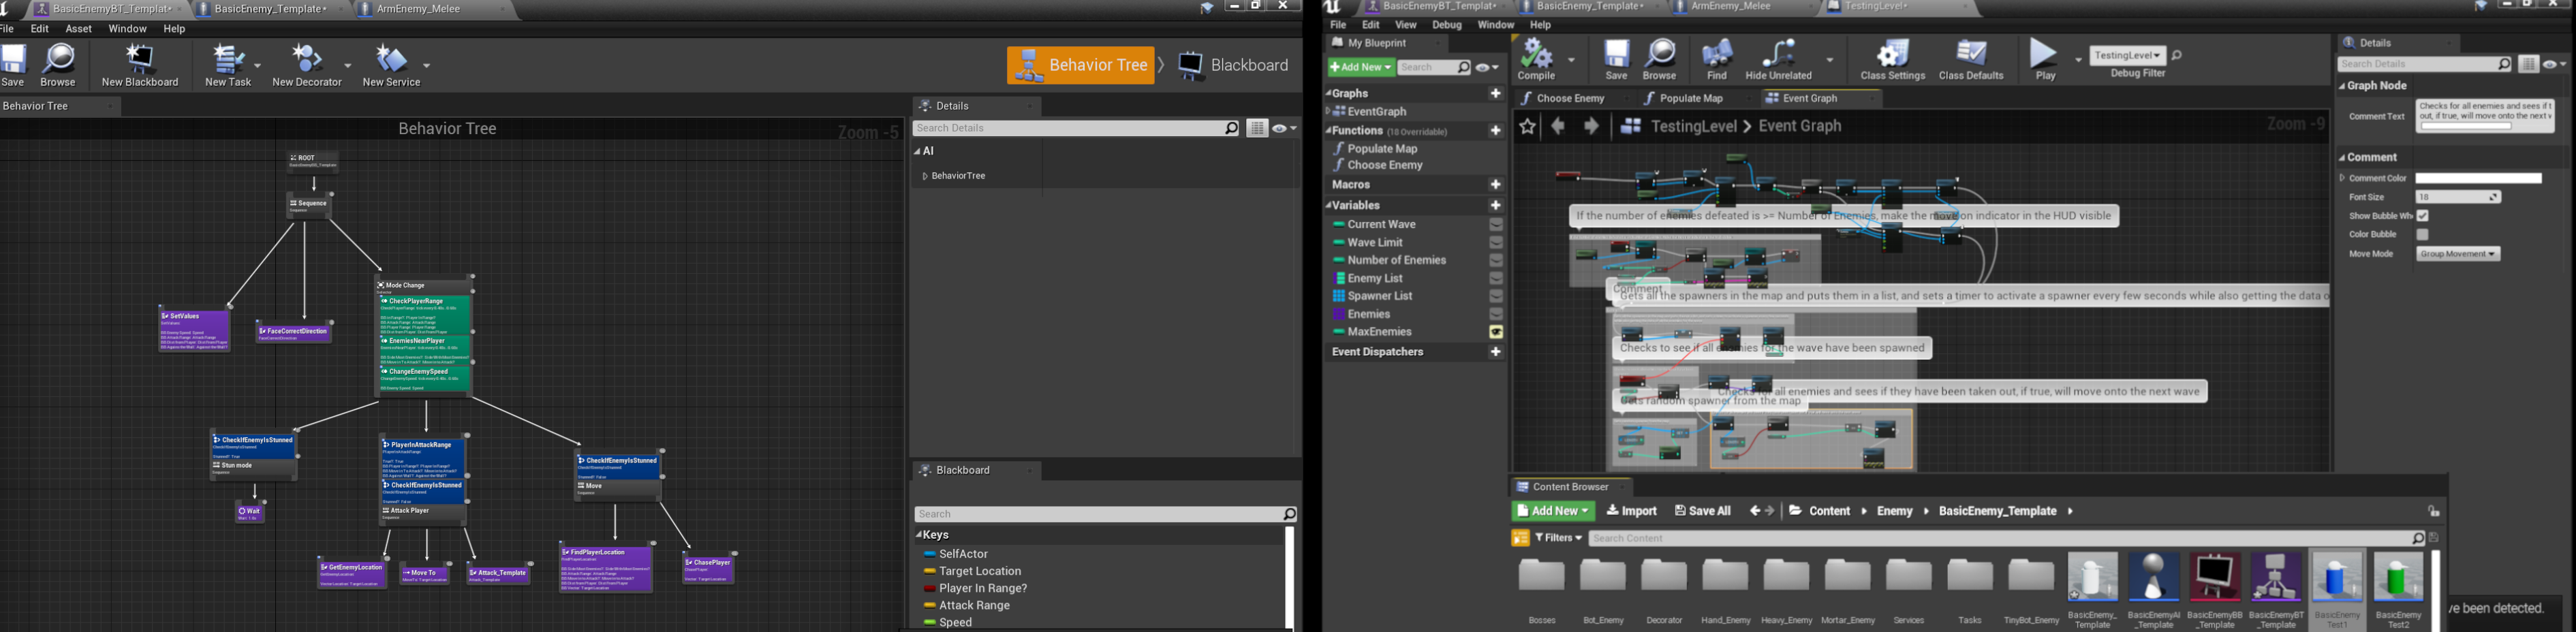Add a new variable with plus icon
Screen dimensions: 2576x632
(1496, 205)
